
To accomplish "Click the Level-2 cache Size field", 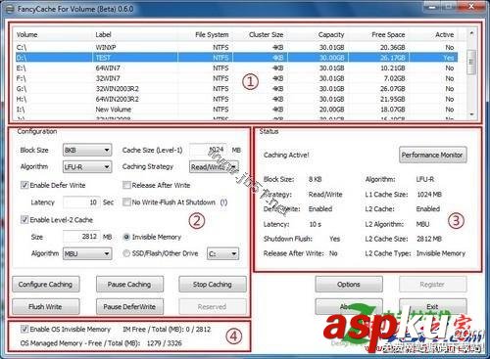I will coord(81,237).
